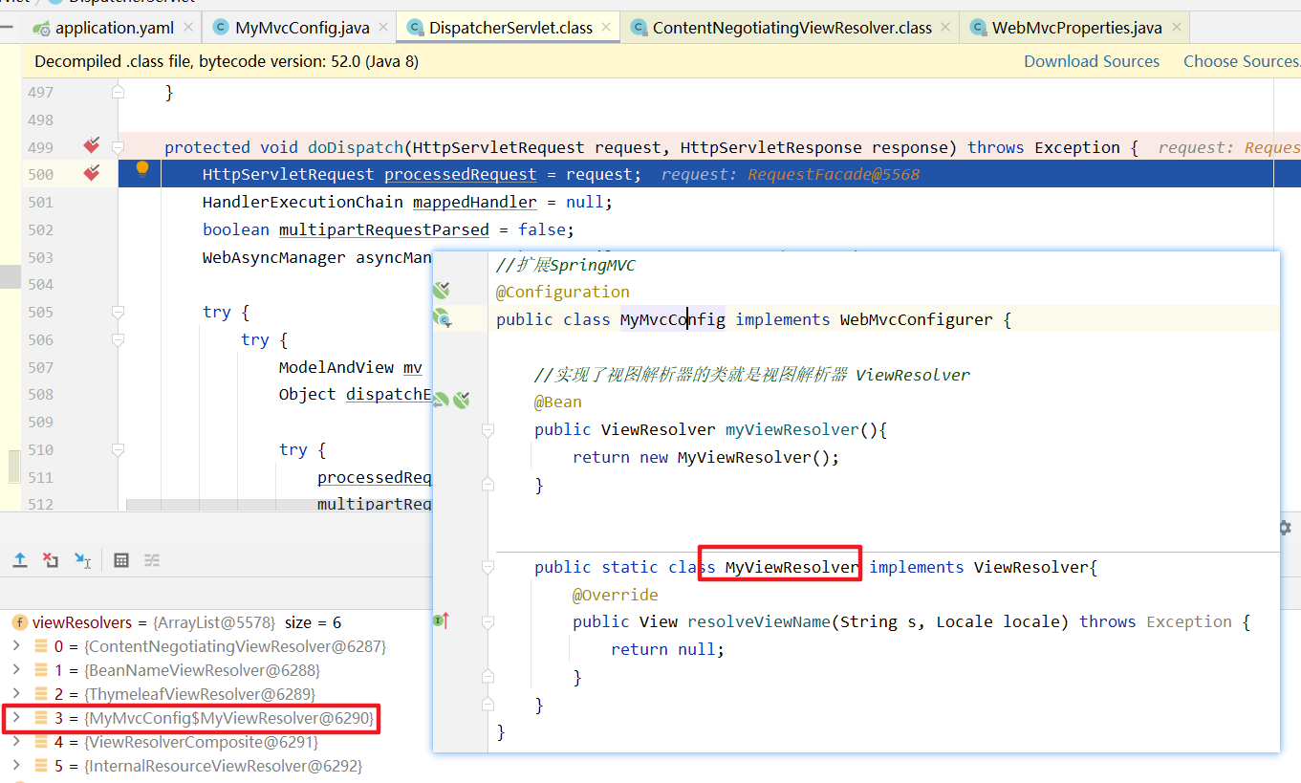
Task: Click the doDispatch method name on line 499
Action: [x=355, y=147]
